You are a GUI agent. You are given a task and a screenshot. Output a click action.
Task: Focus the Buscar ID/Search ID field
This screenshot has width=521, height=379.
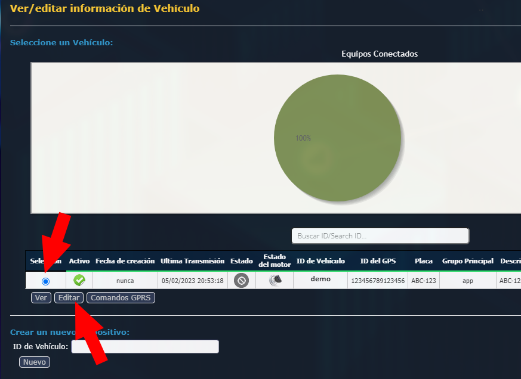380,236
